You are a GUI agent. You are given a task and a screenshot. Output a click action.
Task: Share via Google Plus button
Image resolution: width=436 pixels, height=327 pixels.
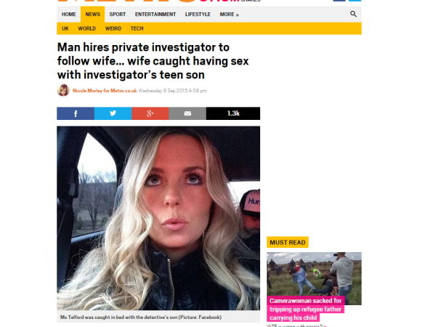click(150, 113)
